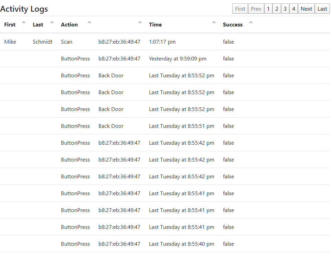Click MAC address b8:27:eb:36:49:47 in the top row

120,42
